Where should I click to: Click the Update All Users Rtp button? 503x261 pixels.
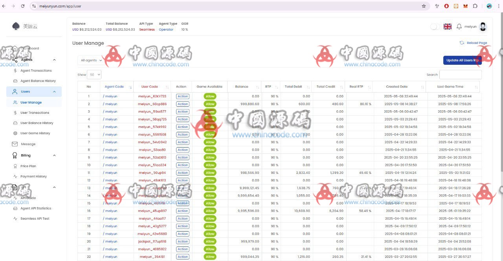(x=462, y=60)
